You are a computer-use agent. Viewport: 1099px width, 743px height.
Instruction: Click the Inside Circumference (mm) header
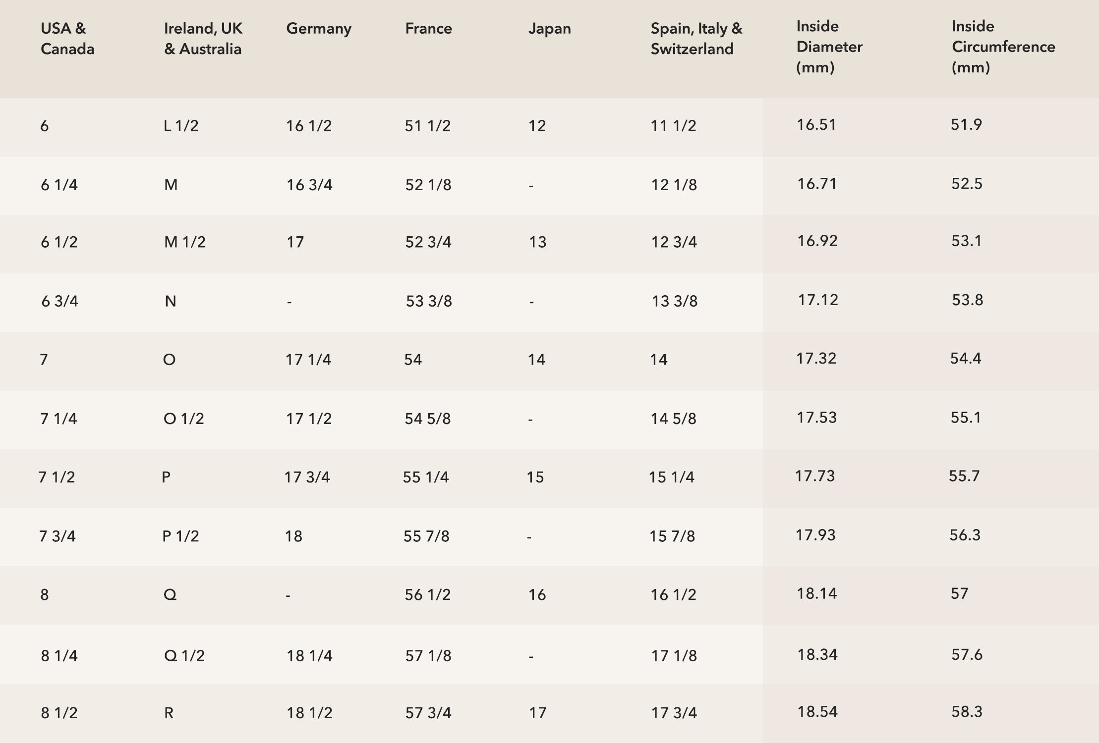[1003, 47]
